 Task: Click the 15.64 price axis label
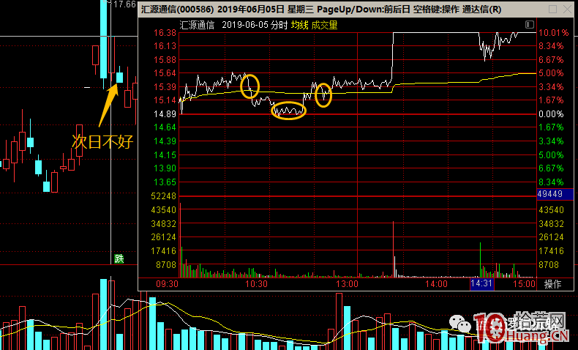point(165,72)
